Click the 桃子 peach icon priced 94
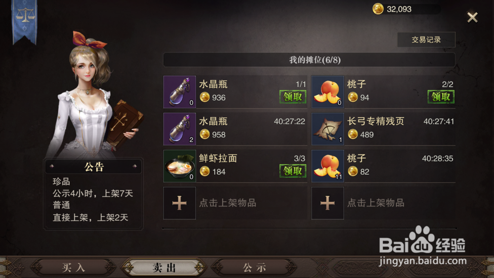The height and width of the screenshot is (278, 494). 328,92
